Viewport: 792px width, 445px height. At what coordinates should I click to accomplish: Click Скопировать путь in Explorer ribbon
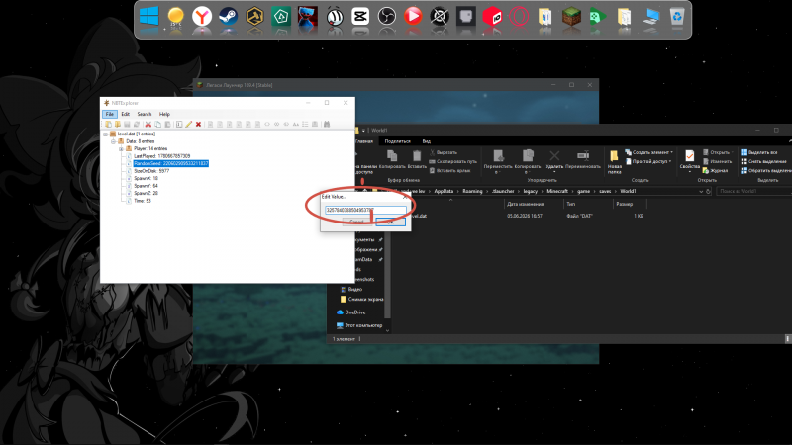pos(452,161)
